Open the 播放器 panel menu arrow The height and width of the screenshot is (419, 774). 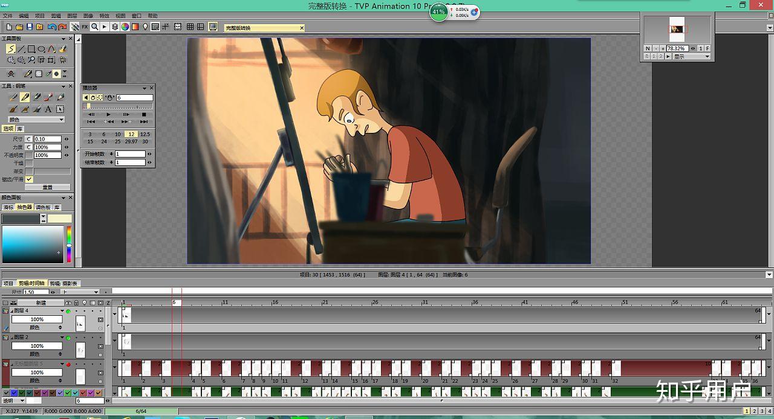144,88
